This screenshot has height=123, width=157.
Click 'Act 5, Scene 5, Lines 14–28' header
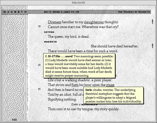62,12
